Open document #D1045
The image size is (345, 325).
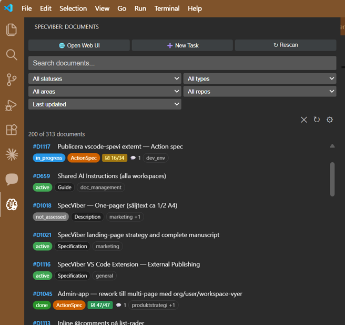point(43,294)
